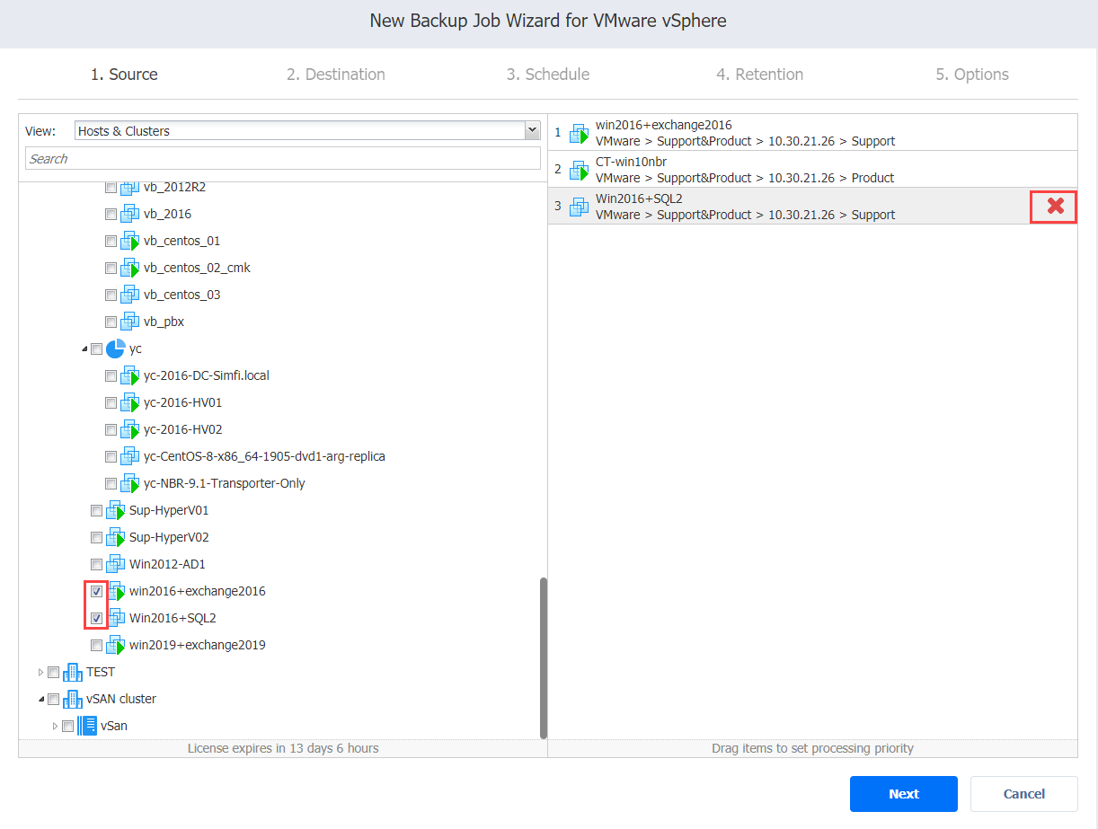Click the vb_centos_03 VM icon
Screen dimensions: 1098x829
(129, 295)
